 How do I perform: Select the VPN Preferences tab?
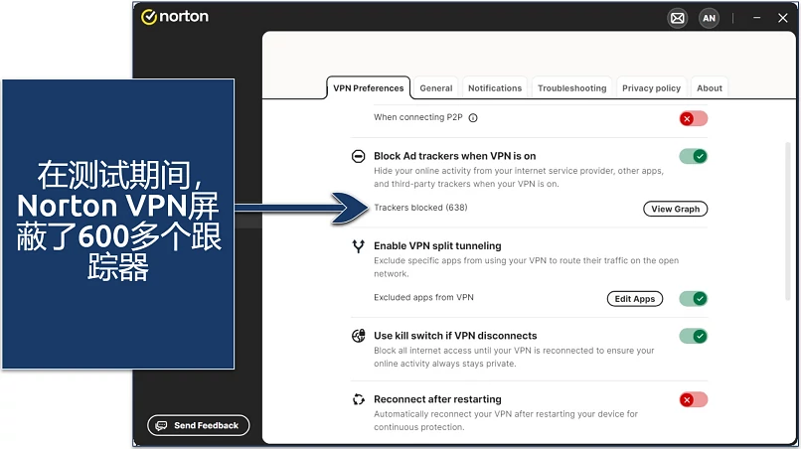(369, 87)
